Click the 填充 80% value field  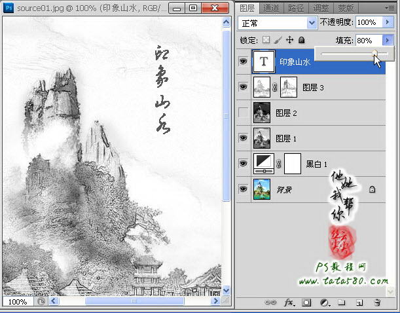[369, 41]
